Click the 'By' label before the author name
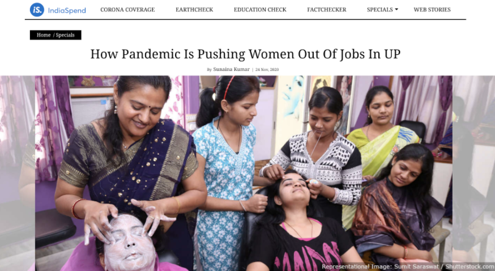Viewport: 495px width, 271px height. 210,70
